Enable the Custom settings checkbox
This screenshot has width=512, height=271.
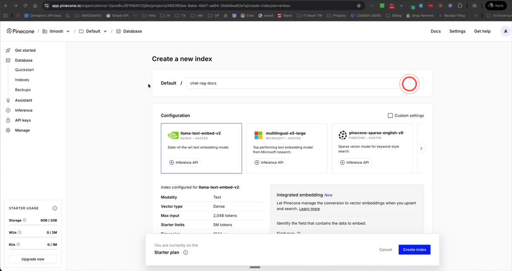[390, 115]
